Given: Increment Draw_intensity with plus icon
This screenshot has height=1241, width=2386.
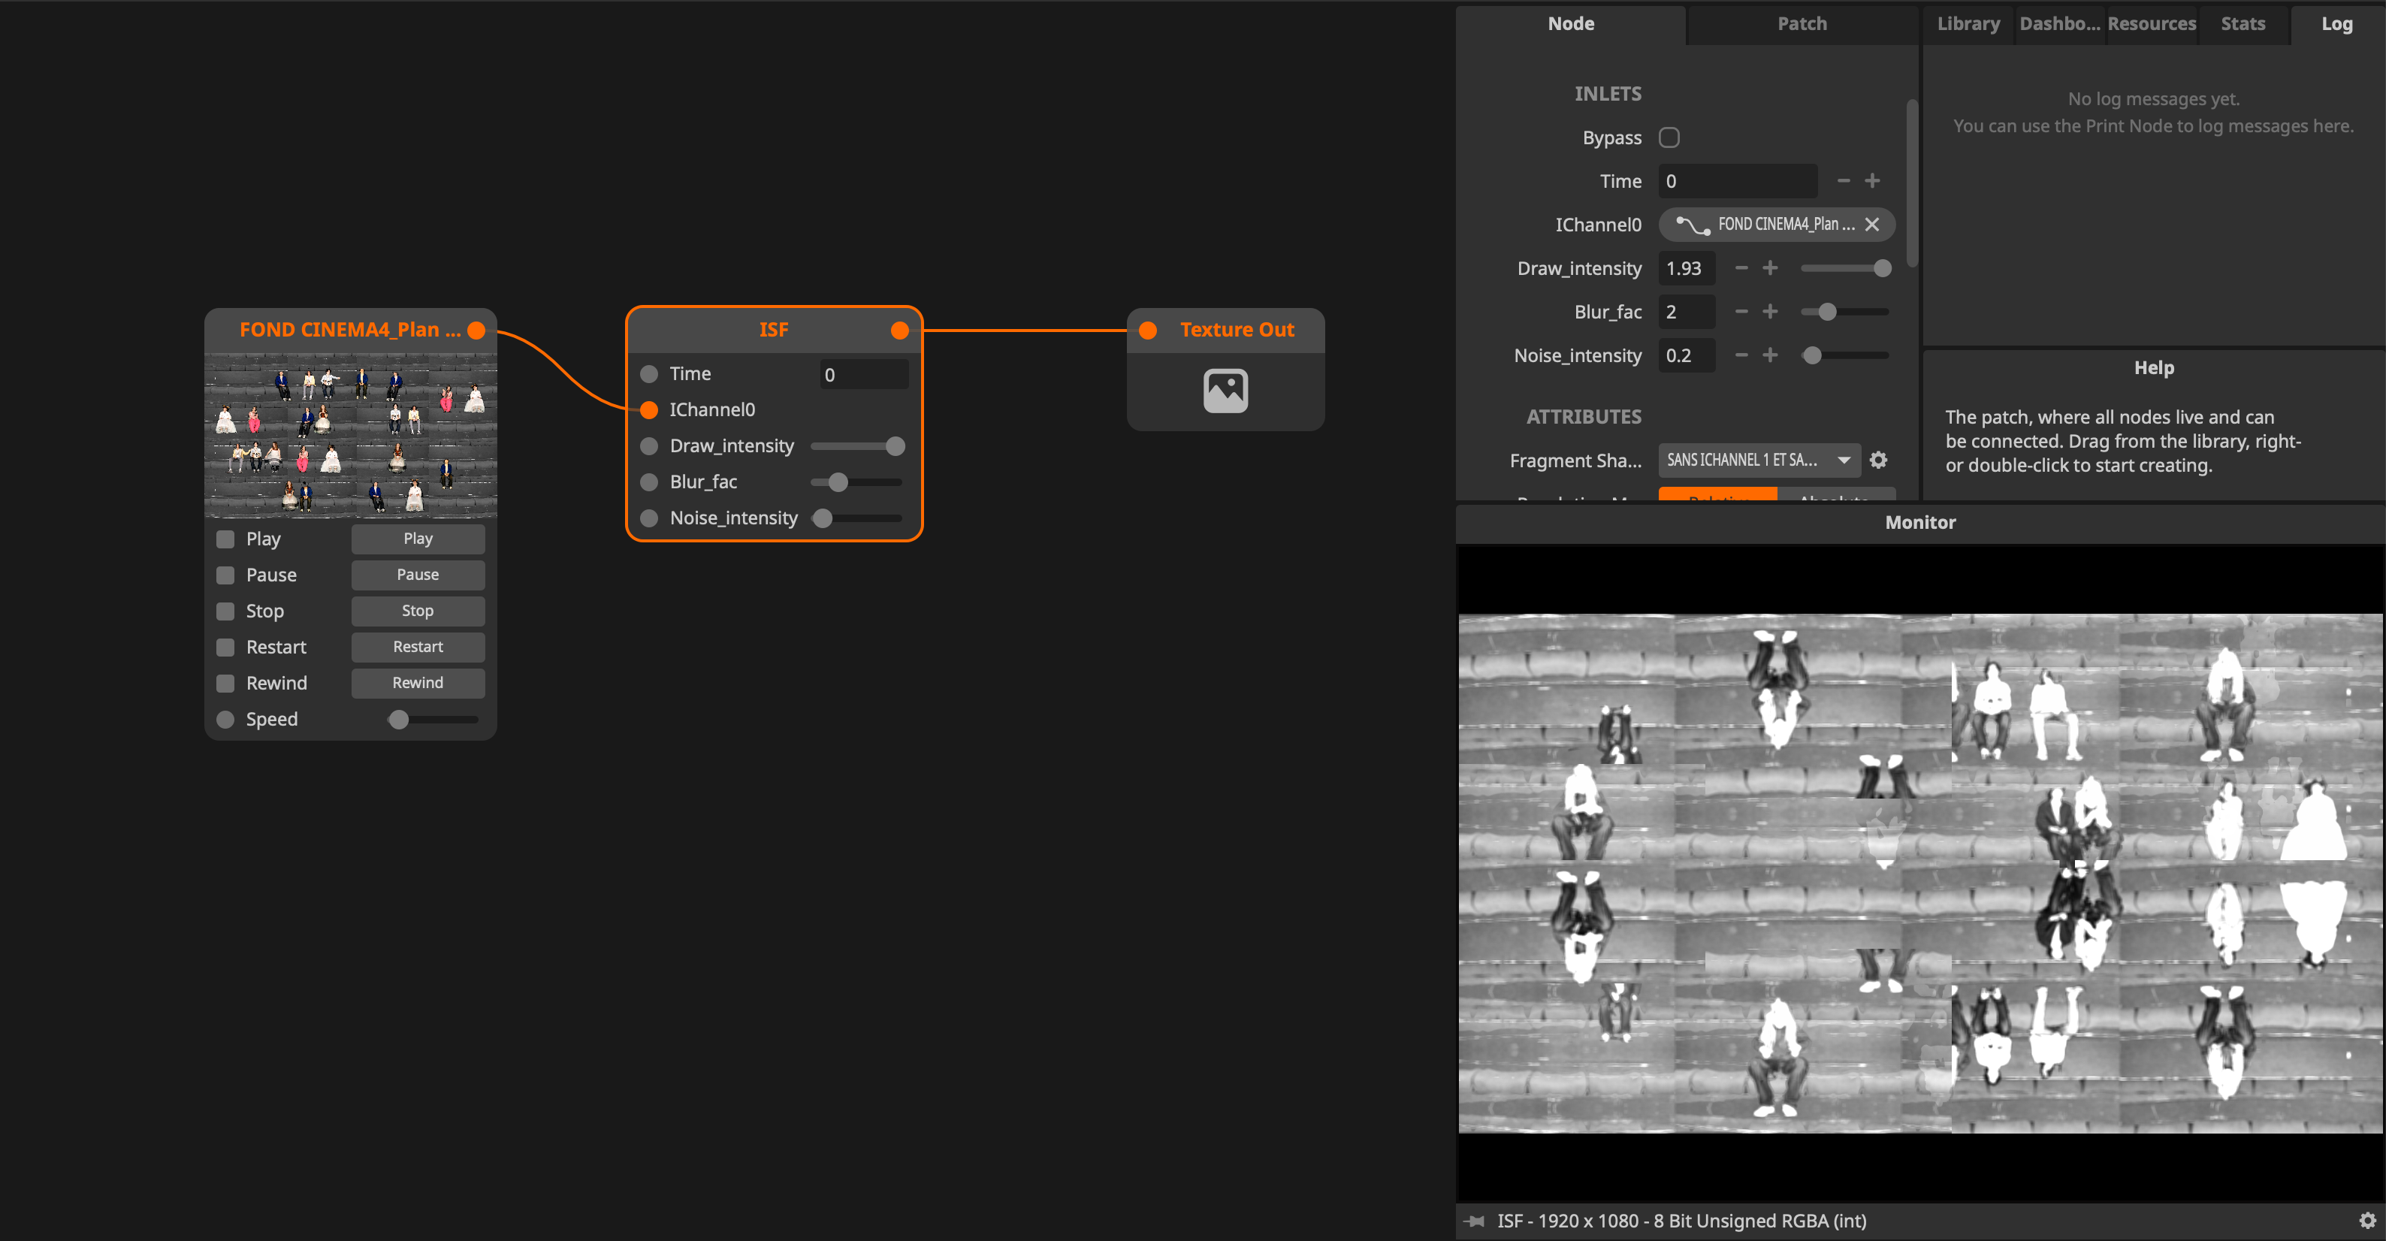Looking at the screenshot, I should tap(1770, 269).
